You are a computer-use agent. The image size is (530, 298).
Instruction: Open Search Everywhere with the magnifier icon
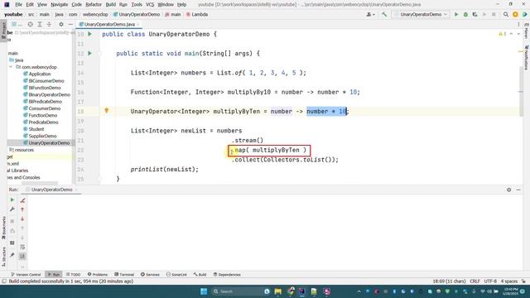[506, 15]
